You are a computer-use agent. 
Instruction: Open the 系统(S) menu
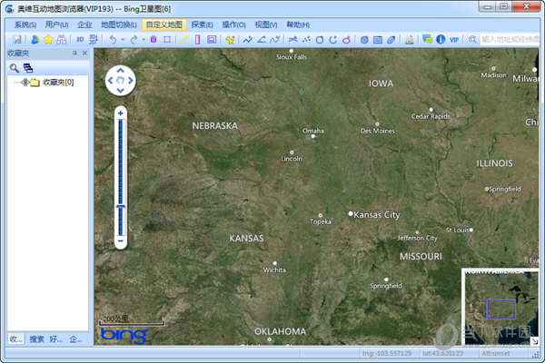(x=25, y=25)
